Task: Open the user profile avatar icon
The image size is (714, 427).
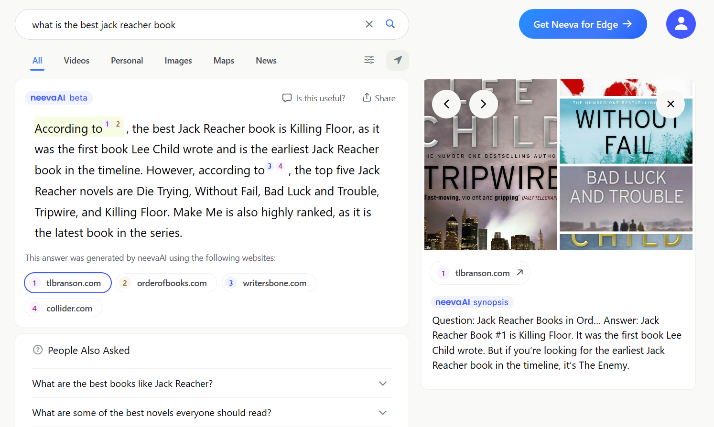Action: click(681, 24)
